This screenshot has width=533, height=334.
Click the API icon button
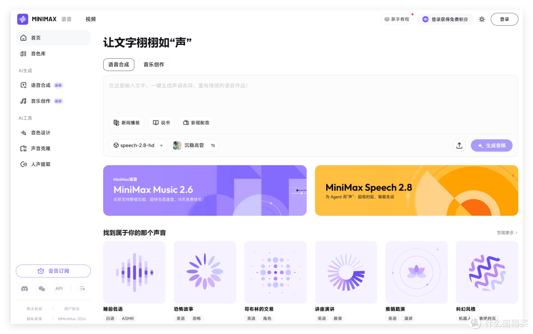(59, 289)
